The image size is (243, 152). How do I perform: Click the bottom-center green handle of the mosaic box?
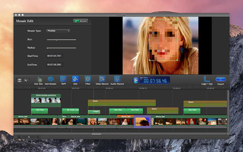pyautogui.click(x=163, y=60)
